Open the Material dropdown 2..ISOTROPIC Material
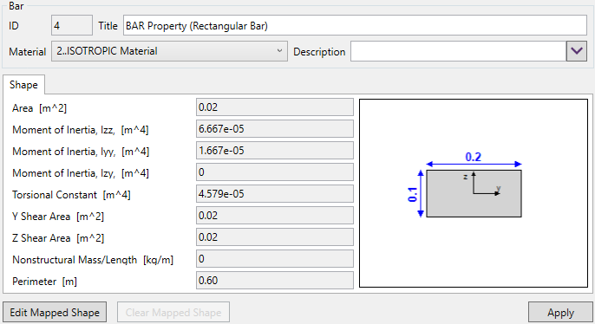Viewport: 595px width, 324px height. (169, 51)
